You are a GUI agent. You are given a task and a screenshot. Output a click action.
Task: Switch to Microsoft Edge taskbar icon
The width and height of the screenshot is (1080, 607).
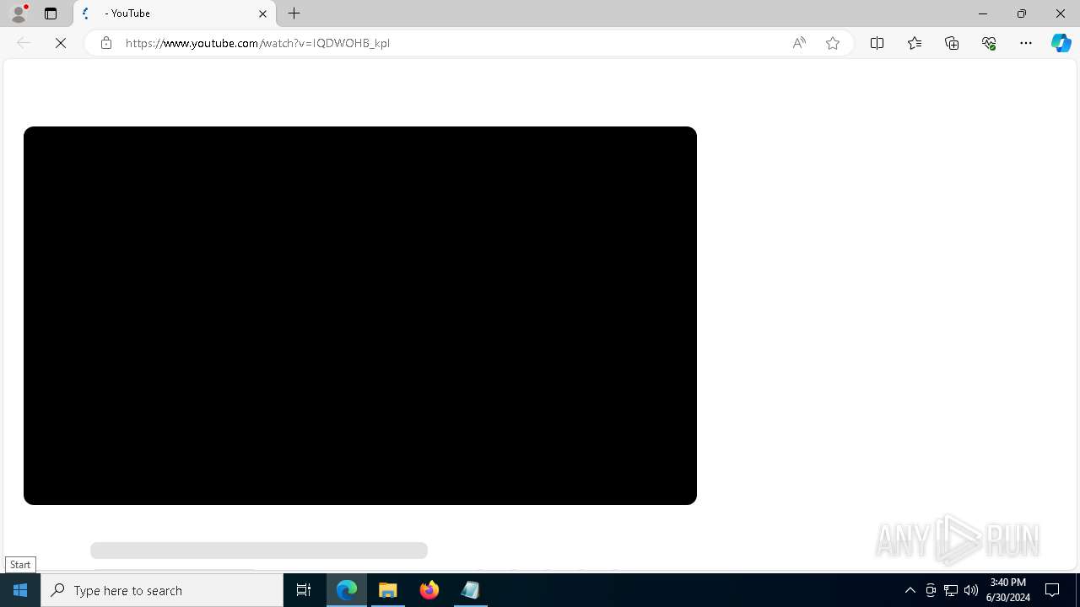(347, 590)
